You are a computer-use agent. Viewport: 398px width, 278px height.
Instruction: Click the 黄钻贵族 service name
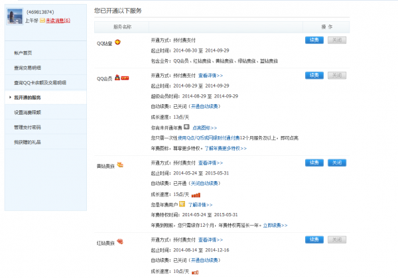(105, 166)
